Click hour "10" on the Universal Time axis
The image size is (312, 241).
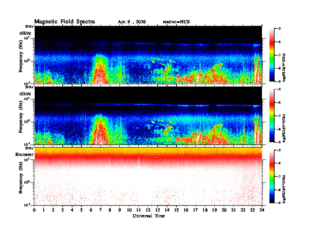pyautogui.click(x=129, y=210)
